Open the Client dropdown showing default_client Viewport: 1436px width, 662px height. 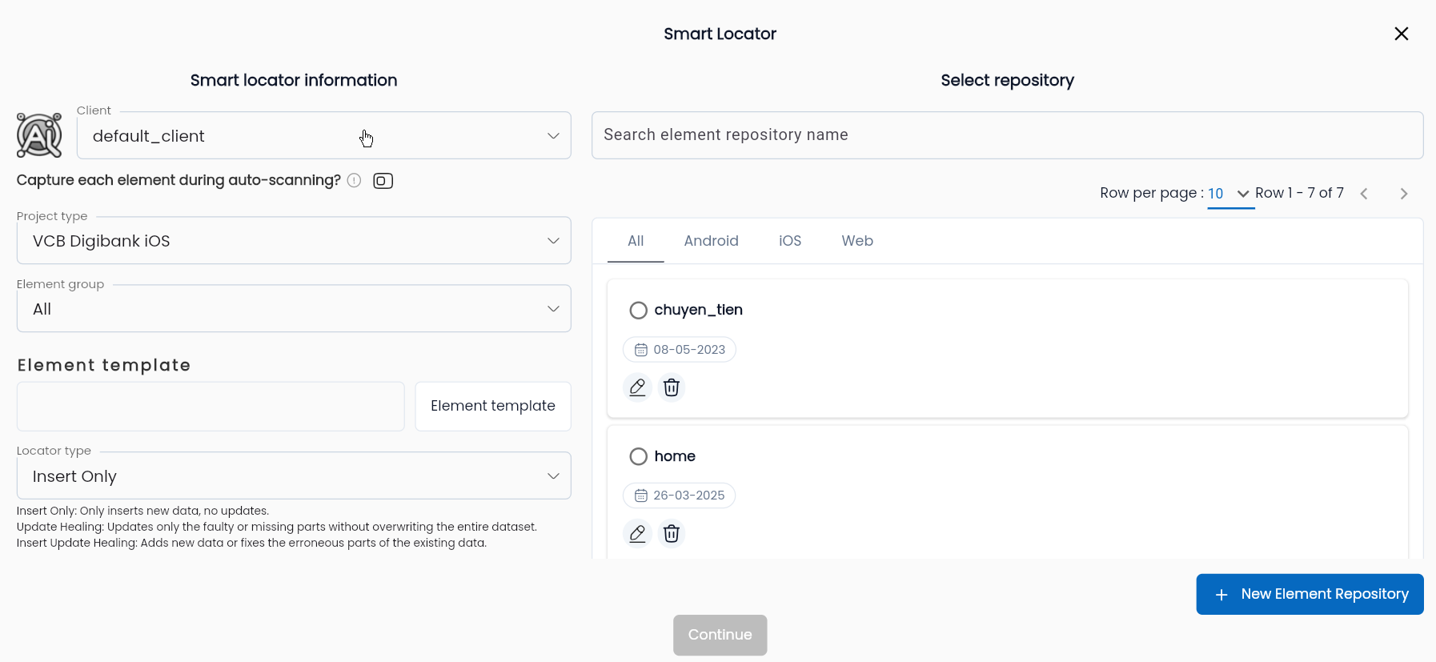[x=323, y=135]
